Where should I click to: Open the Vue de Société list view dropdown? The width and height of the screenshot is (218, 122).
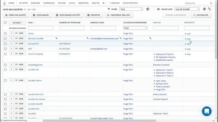(x=187, y=9)
